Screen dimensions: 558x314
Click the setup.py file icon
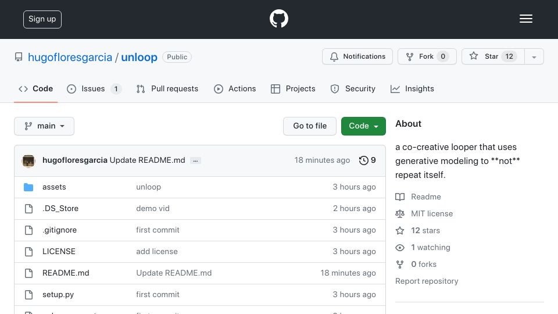pyautogui.click(x=28, y=295)
